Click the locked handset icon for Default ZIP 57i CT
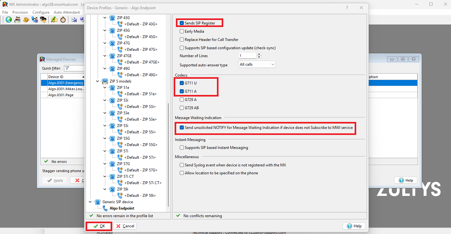Screen dimensions: 451x234 [x=120, y=183]
